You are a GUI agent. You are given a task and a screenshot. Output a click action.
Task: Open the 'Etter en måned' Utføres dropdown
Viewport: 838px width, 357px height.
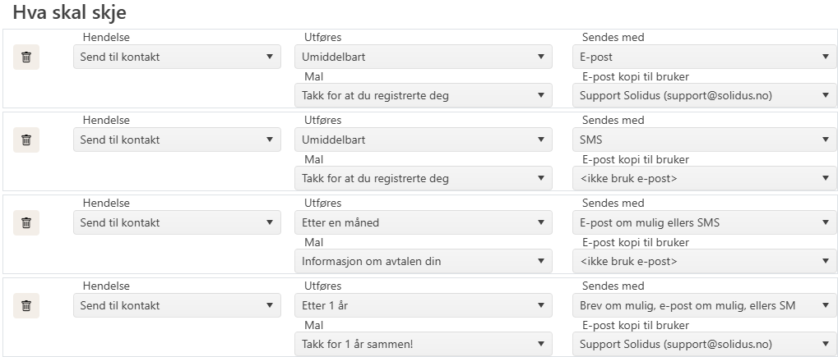pyautogui.click(x=423, y=222)
